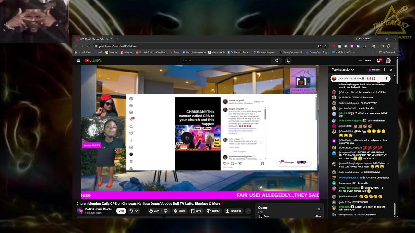The image size is (415, 233).
Task: Open the chat scrollbar thumb
Action: [x=395, y=209]
